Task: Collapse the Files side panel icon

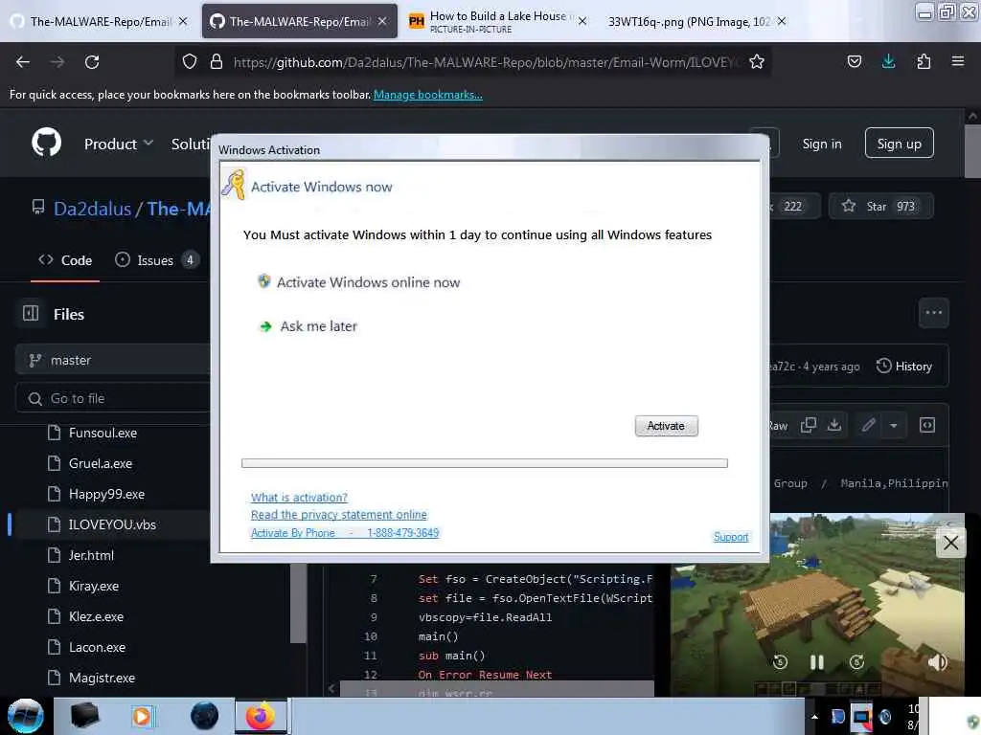Action: point(31,313)
